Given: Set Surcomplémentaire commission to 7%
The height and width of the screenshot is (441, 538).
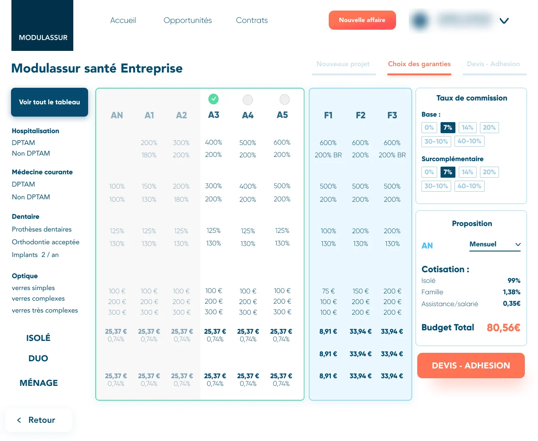Looking at the screenshot, I should [x=448, y=172].
